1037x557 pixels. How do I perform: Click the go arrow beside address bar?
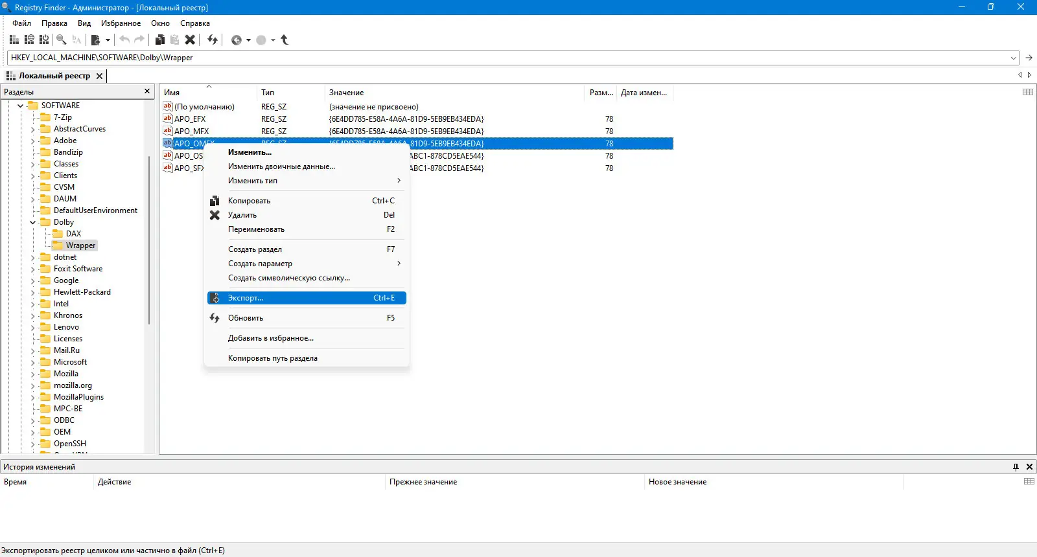[x=1029, y=58]
